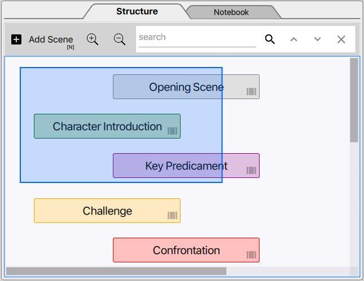The image size is (364, 281).
Task: Click the horizontal scrollbar thumb
Action: (x=116, y=271)
